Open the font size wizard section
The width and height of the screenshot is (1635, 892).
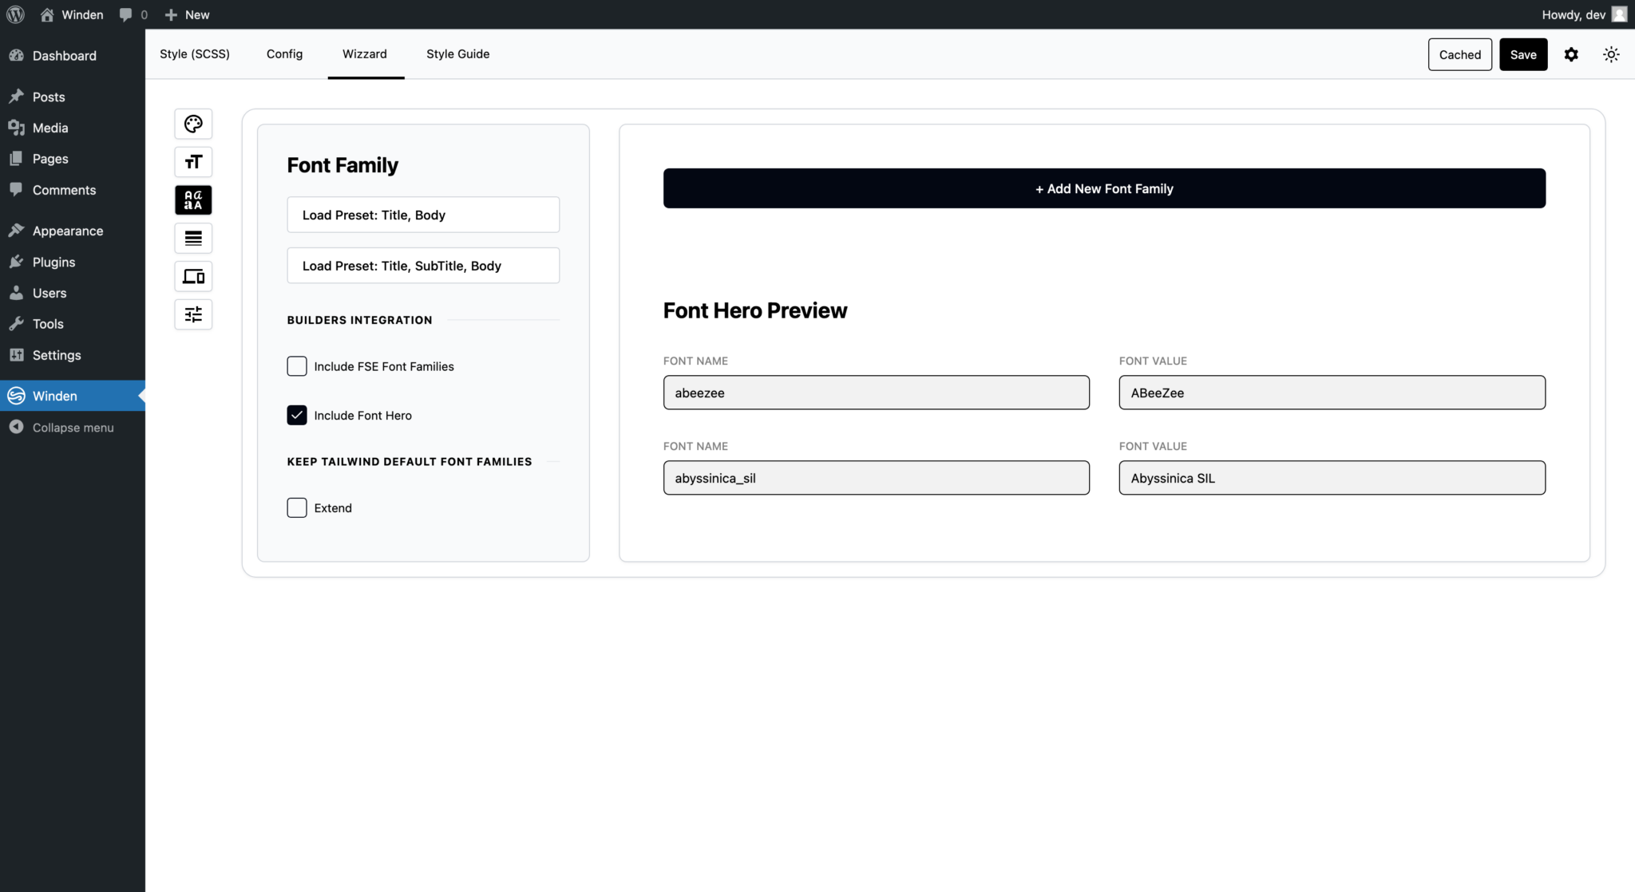tap(193, 162)
